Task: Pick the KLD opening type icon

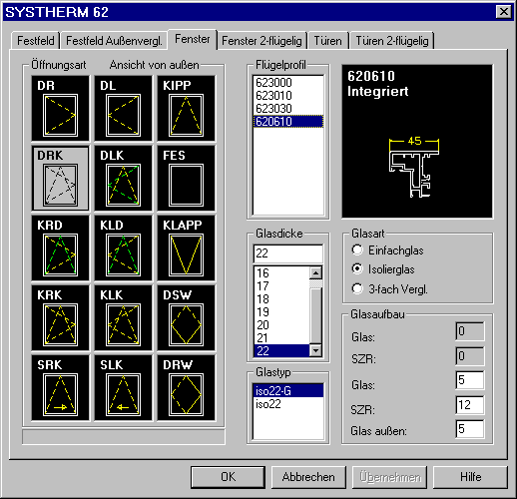Action: pos(123,249)
